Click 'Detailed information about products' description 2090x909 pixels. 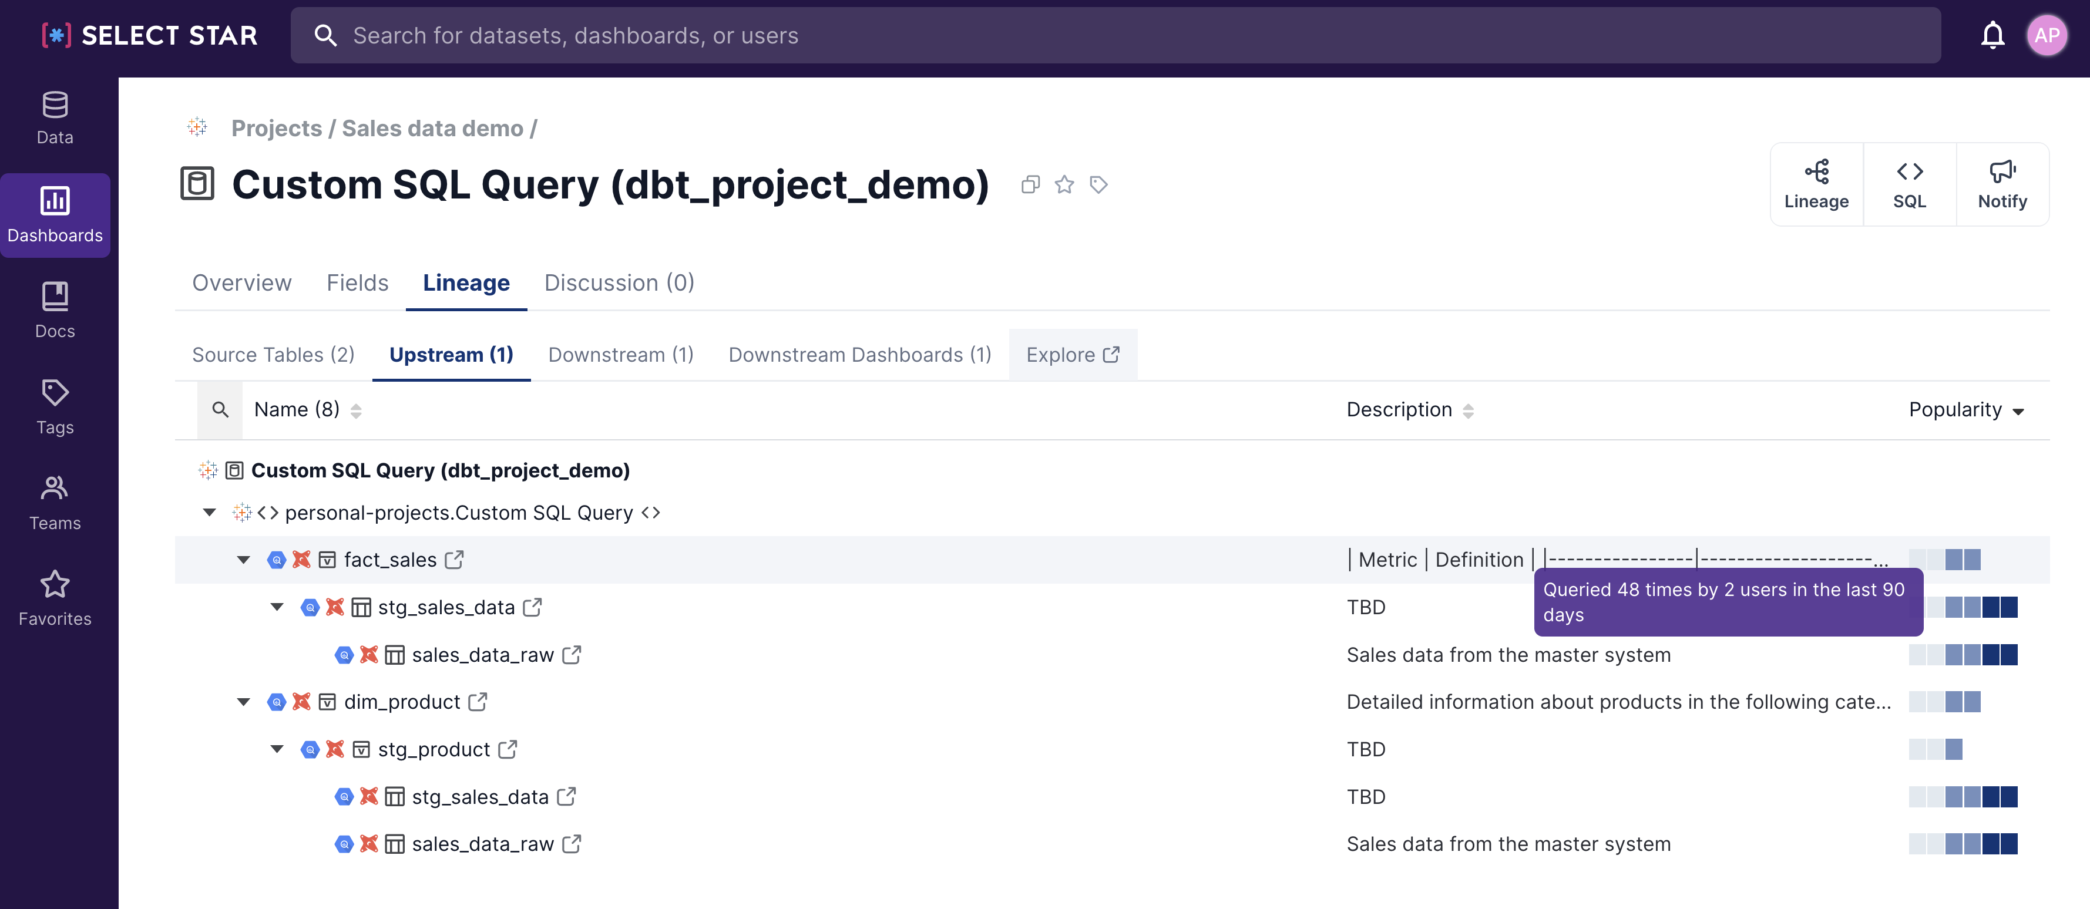pyautogui.click(x=1619, y=701)
